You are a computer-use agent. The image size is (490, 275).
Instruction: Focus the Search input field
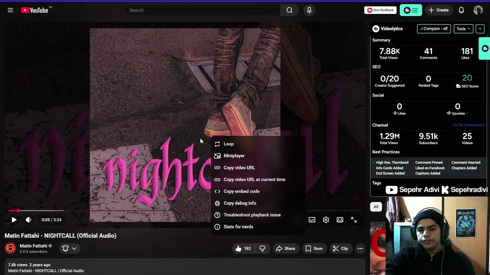[203, 10]
